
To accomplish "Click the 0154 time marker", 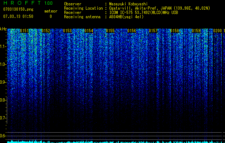I will (89, 31).
